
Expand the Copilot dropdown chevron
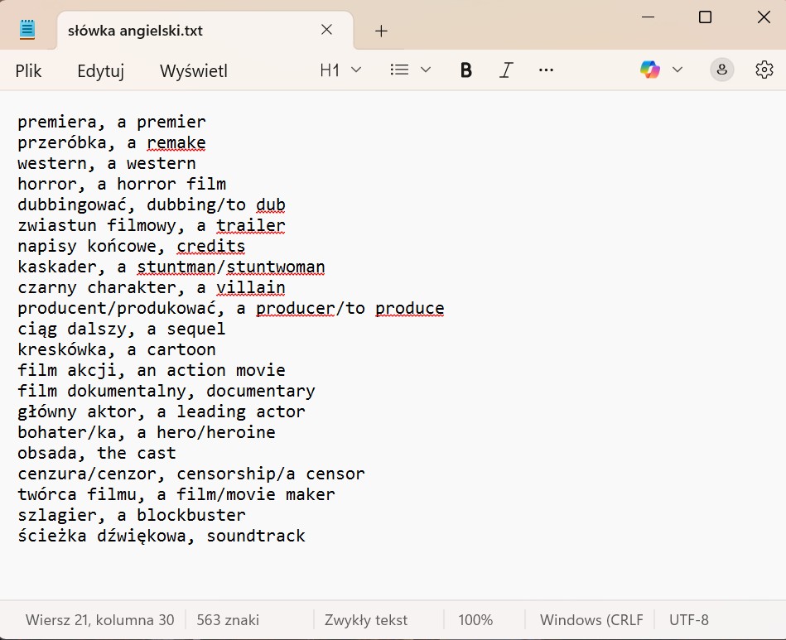click(678, 70)
